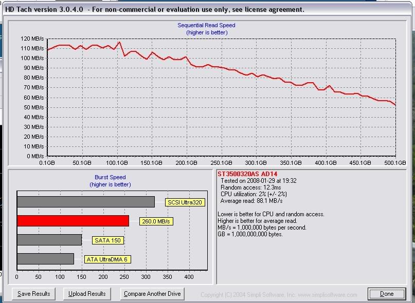Click the Average read: 88.1 MB/s line
The image size is (415, 303).
coord(251,201)
